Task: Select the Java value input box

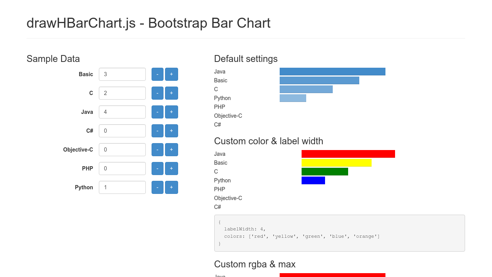Action: click(122, 112)
